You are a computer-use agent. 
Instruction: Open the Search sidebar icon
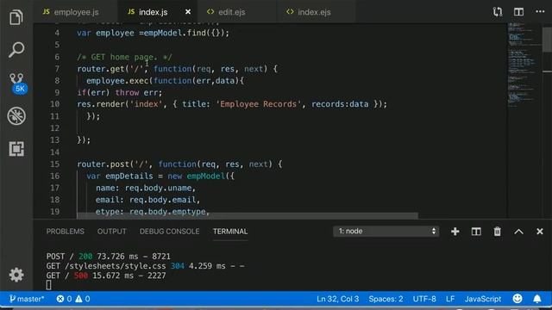[16, 50]
